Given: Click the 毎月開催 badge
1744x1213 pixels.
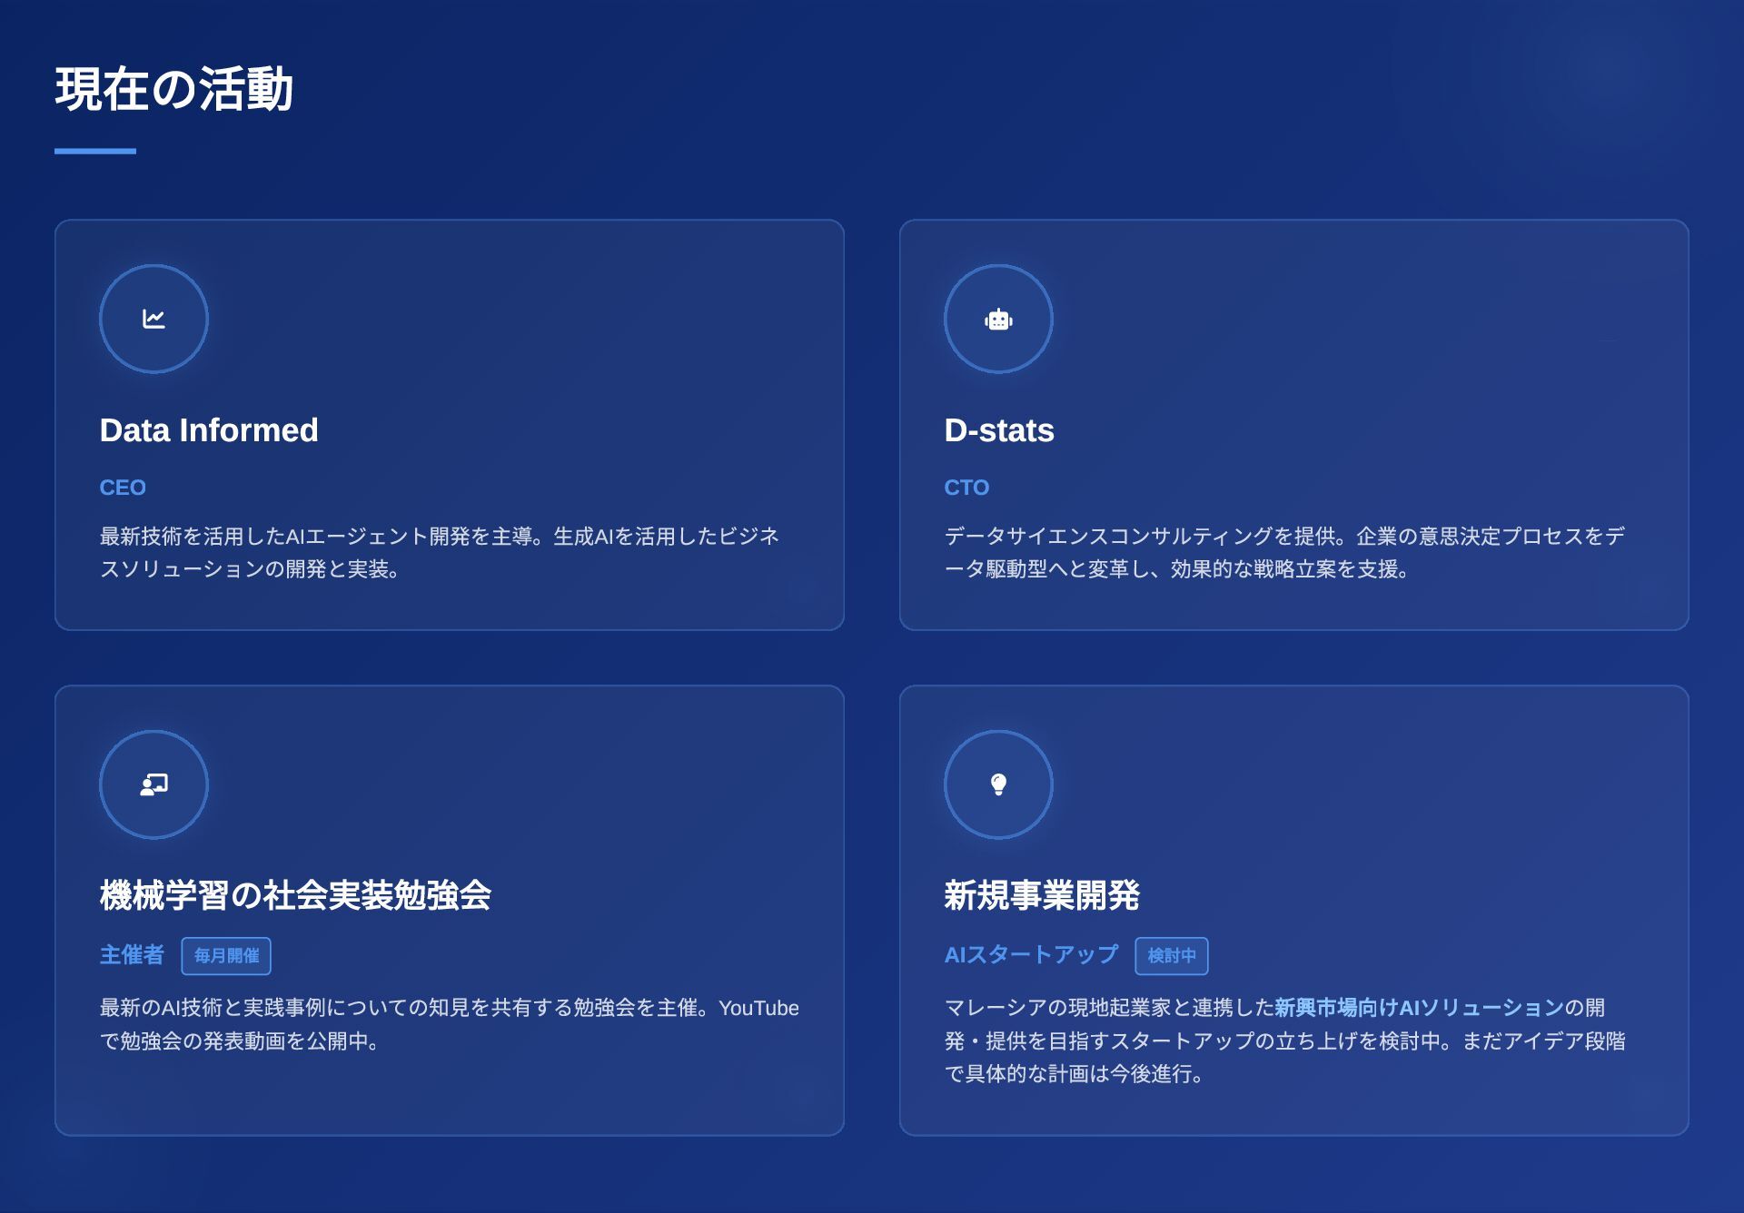Looking at the screenshot, I should (226, 955).
